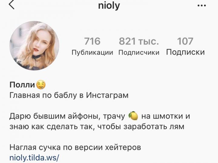The width and height of the screenshot is (218, 163).
Task: Tap the 107 following count
Action: (x=185, y=41)
